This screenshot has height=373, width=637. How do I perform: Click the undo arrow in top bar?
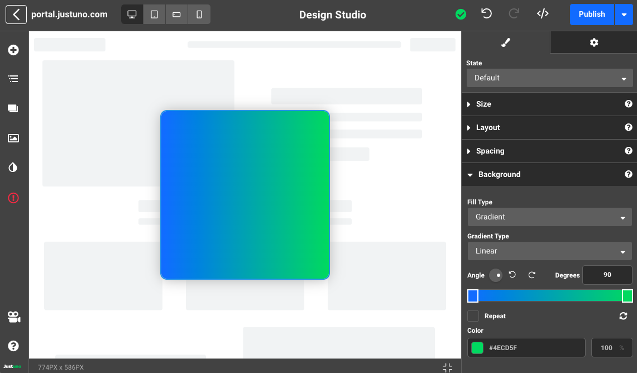(486, 14)
